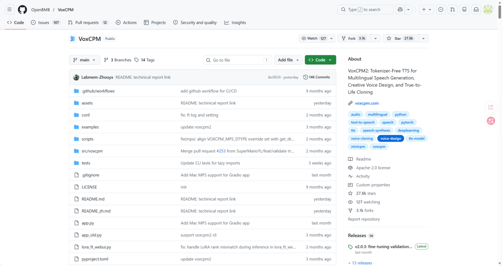Image resolution: width=502 pixels, height=266 pixels.
Task: Open the user avatar menu
Action: (x=488, y=10)
